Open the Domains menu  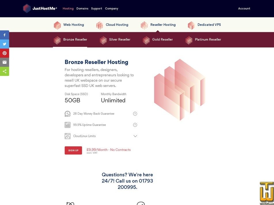(82, 8)
